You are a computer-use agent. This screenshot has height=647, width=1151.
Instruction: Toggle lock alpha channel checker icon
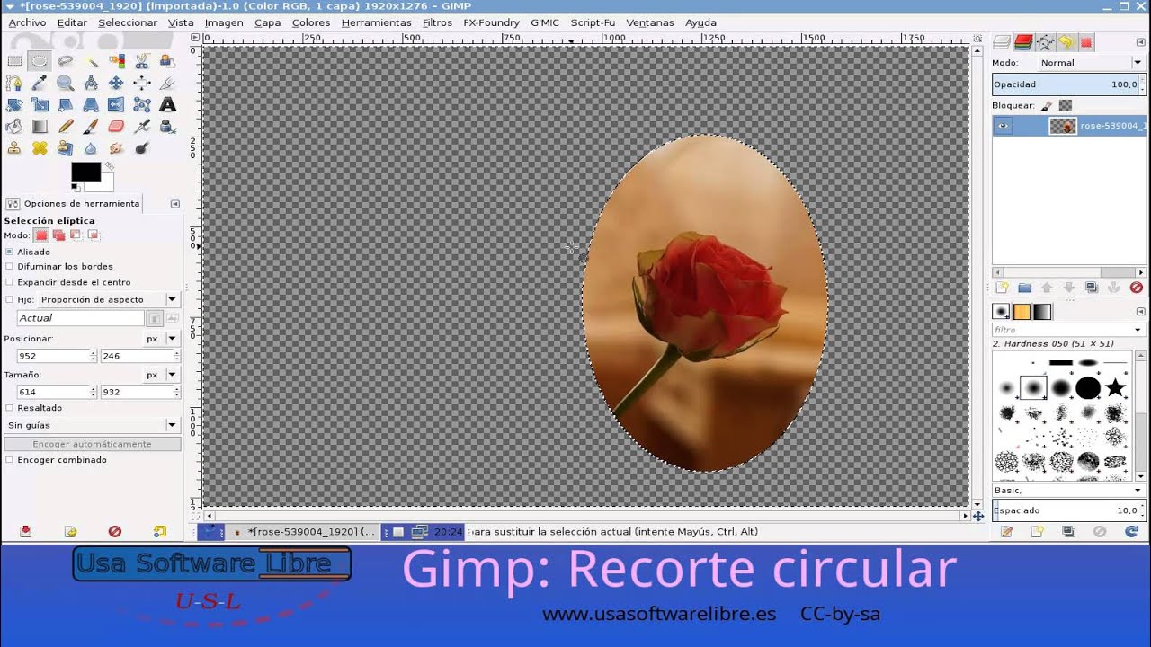tap(1065, 105)
